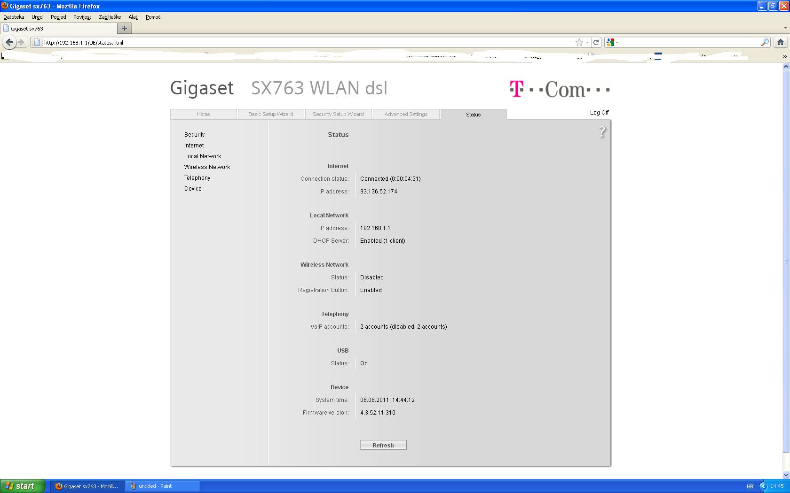Click the Gigaset sx763 Firefox taskbar button
Screen dimensions: 790x493
(87, 486)
